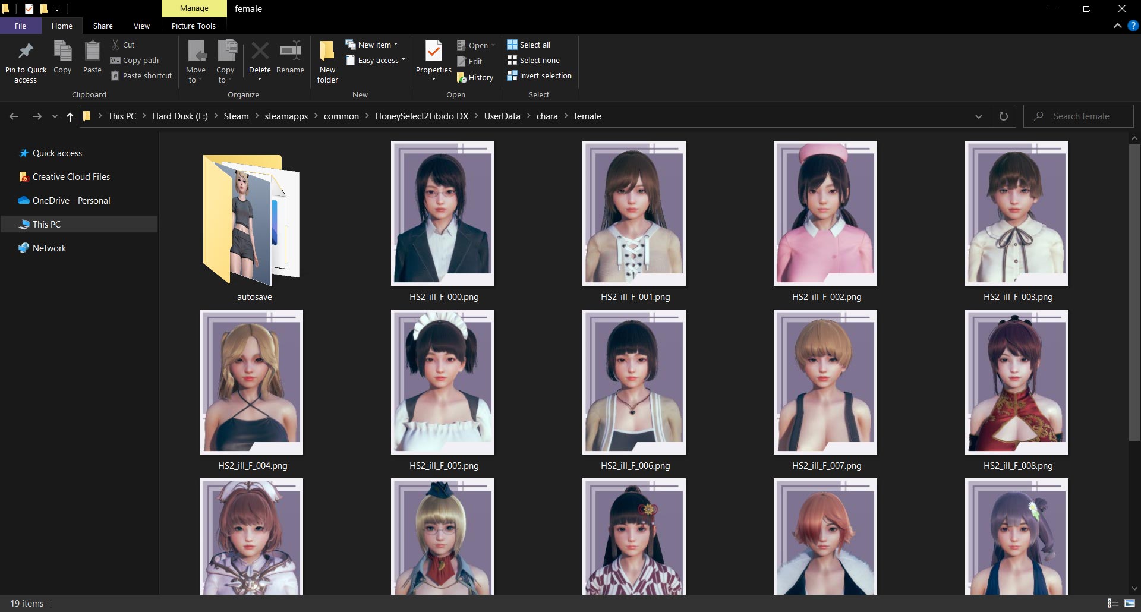Image resolution: width=1141 pixels, height=612 pixels.
Task: Click the Search female input box
Action: [1079, 116]
